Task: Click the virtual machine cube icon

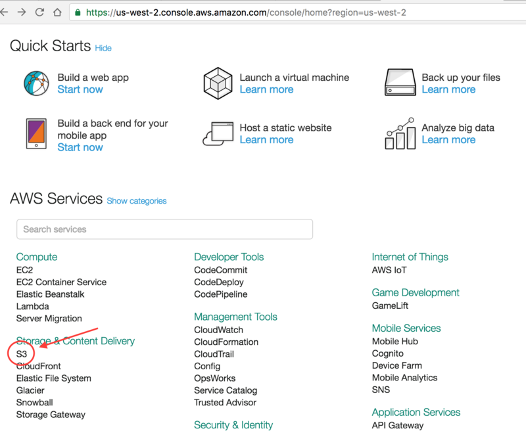Action: [x=218, y=83]
